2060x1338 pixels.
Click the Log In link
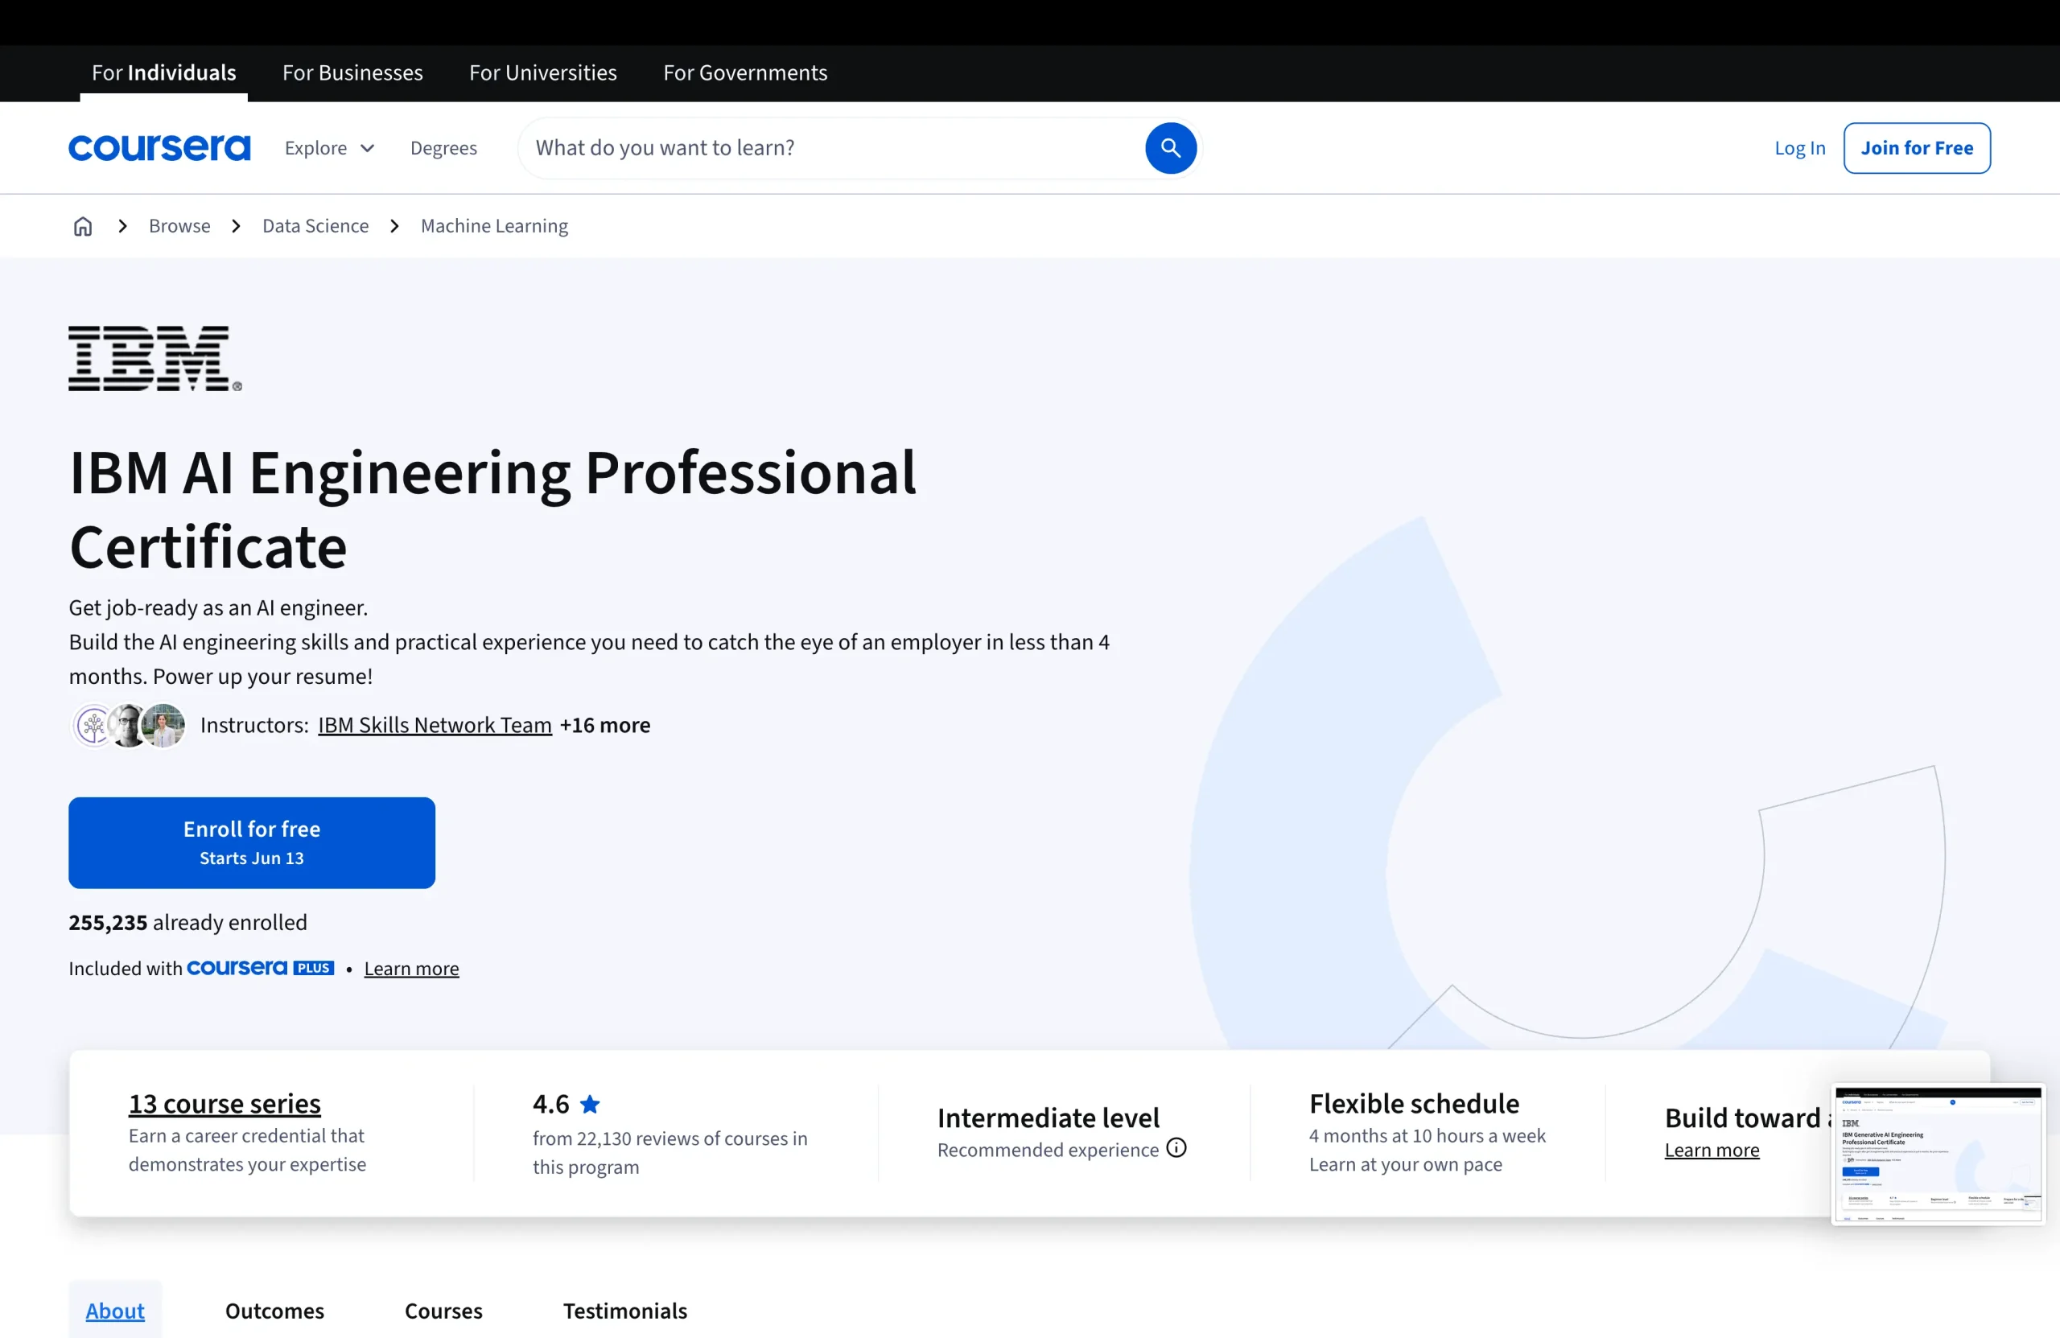pos(1799,148)
